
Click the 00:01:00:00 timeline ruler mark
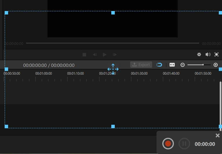pos(43,74)
